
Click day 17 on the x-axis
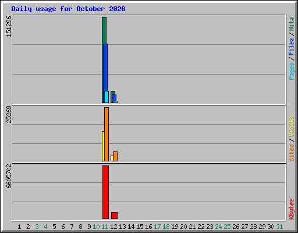157,227
